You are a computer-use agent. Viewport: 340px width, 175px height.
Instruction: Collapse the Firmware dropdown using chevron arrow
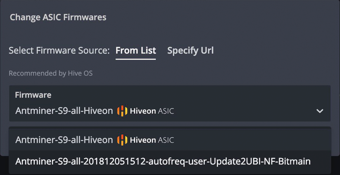[x=319, y=111]
